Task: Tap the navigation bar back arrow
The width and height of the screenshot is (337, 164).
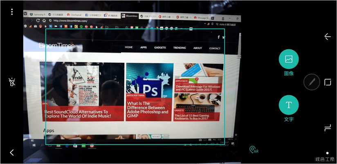Action: 327,37
